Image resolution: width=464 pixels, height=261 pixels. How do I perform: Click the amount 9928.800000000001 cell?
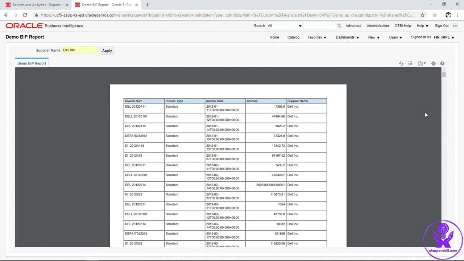266,186
